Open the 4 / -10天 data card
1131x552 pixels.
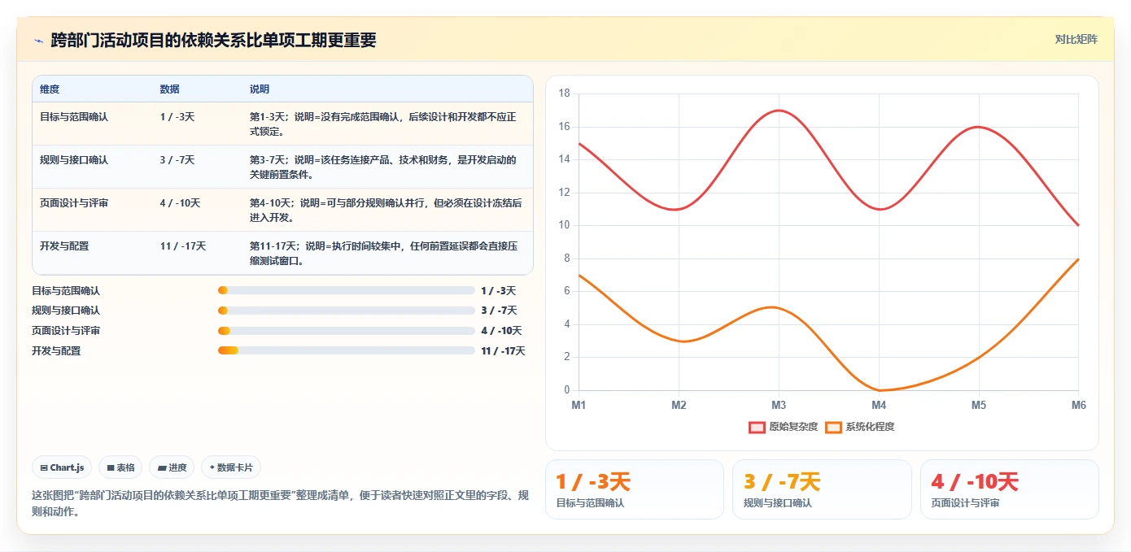[x=1010, y=489]
